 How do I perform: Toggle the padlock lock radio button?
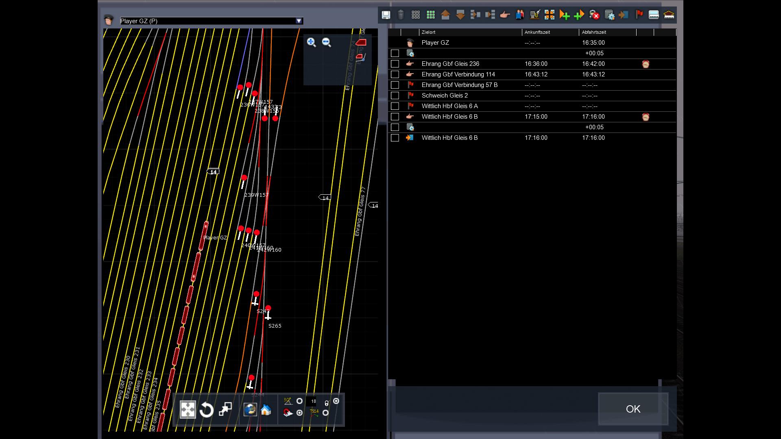coord(336,401)
